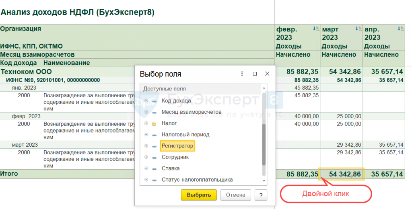Screen dimensions: 412x209
Task: Expand the Налоговый период field
Action: (x=146, y=135)
